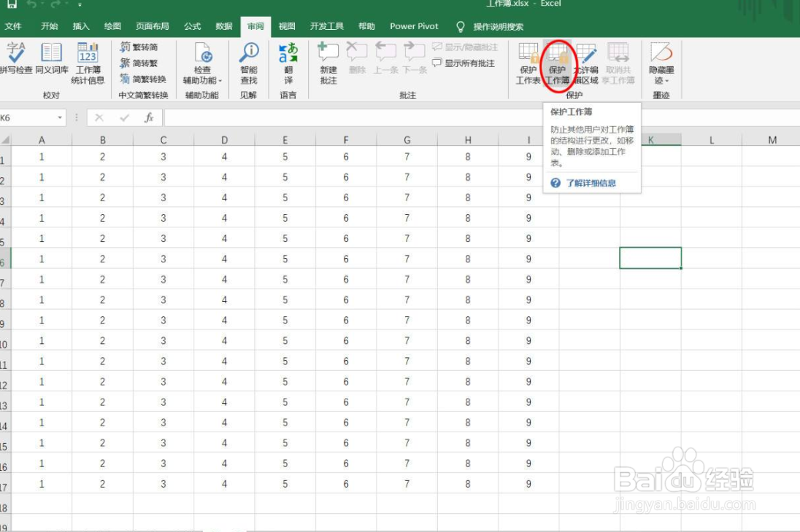Image resolution: width=800 pixels, height=532 pixels.
Task: Click the Tell Me lightbulb icon
Action: pos(460,26)
